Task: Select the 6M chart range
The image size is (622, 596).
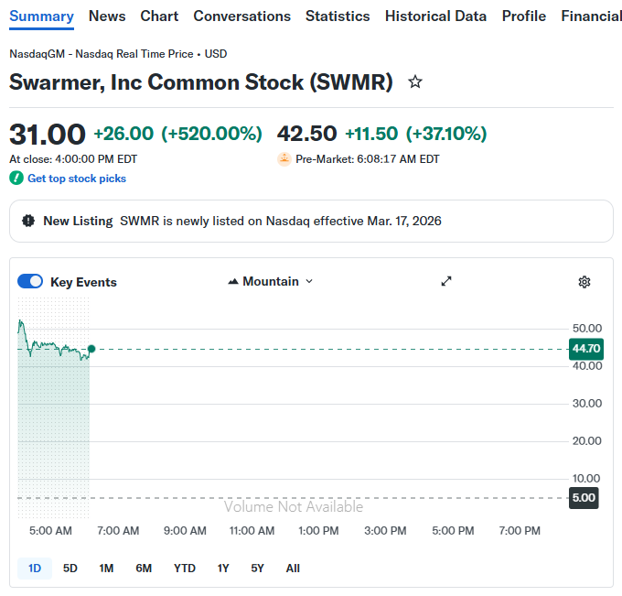Action: click(144, 569)
